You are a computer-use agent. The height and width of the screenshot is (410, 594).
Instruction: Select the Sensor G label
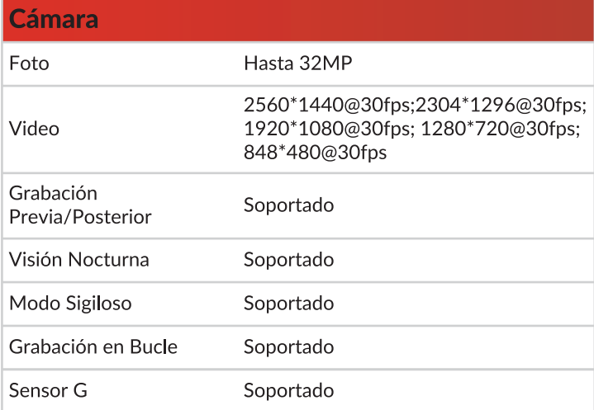click(x=49, y=390)
